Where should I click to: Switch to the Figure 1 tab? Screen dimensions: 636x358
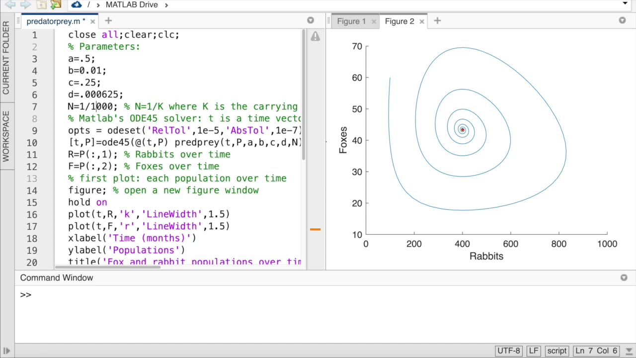click(x=351, y=21)
